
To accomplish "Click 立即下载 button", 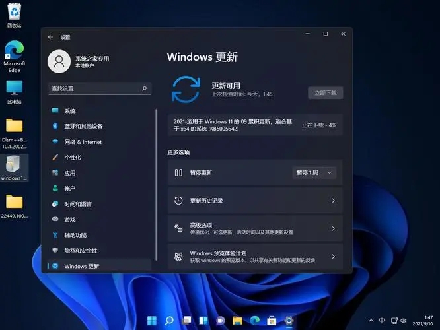I will [x=326, y=93].
